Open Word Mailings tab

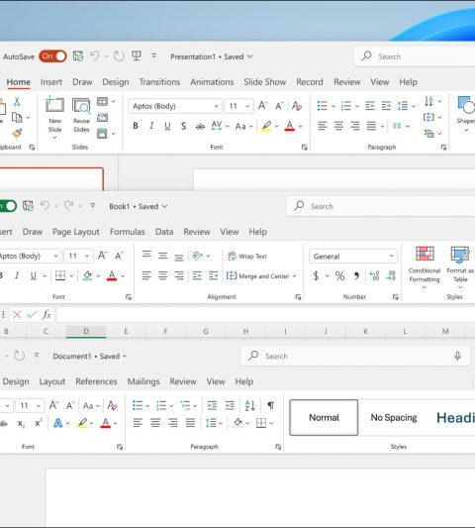coord(143,381)
